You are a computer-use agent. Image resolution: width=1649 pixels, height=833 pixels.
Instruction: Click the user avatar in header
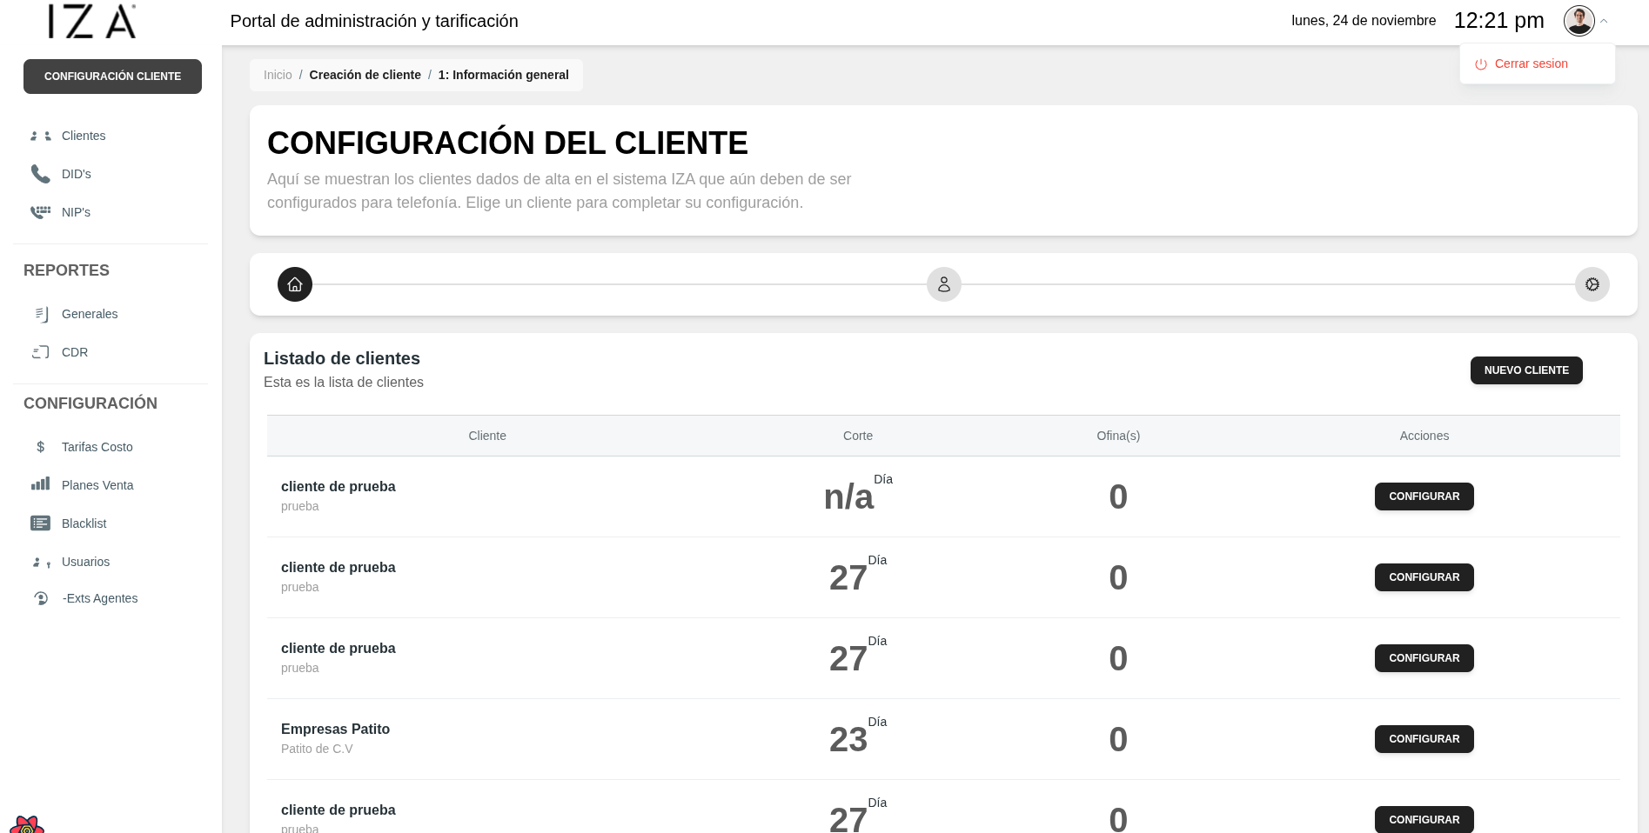tap(1579, 21)
